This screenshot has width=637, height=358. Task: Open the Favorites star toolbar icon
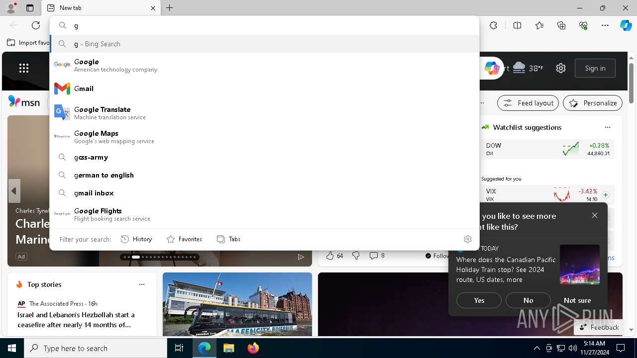pos(539,25)
